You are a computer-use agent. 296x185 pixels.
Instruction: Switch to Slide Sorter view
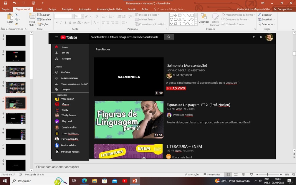(236, 174)
